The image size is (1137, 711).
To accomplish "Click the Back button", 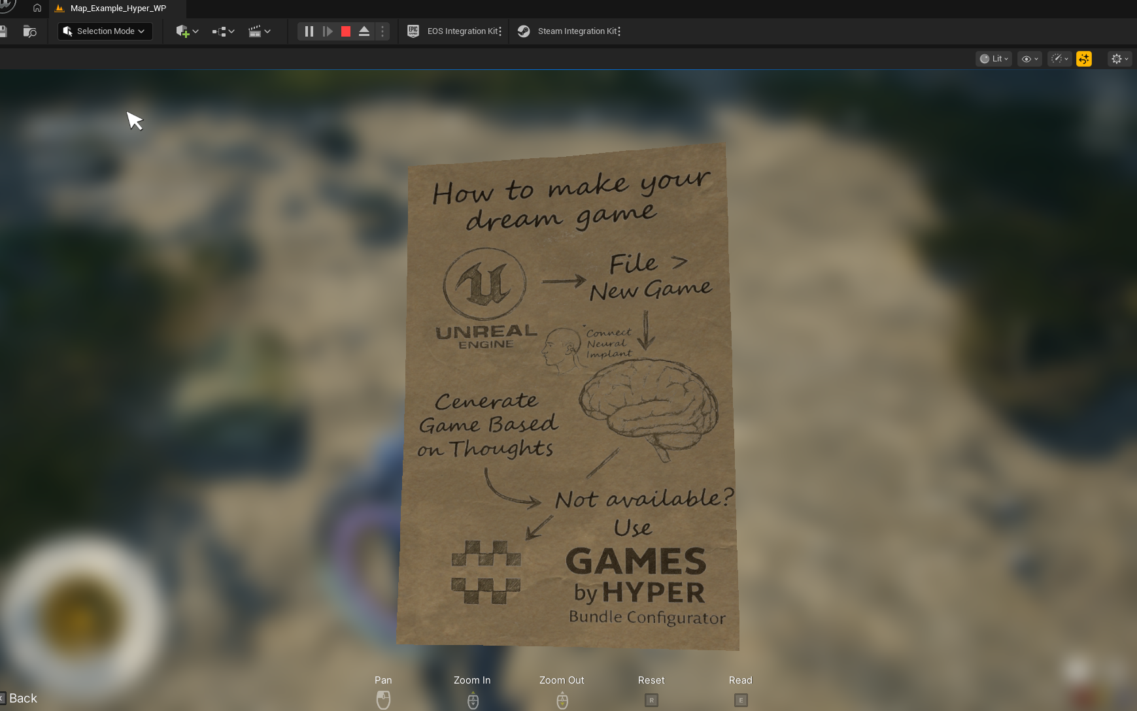I will pyautogui.click(x=19, y=698).
